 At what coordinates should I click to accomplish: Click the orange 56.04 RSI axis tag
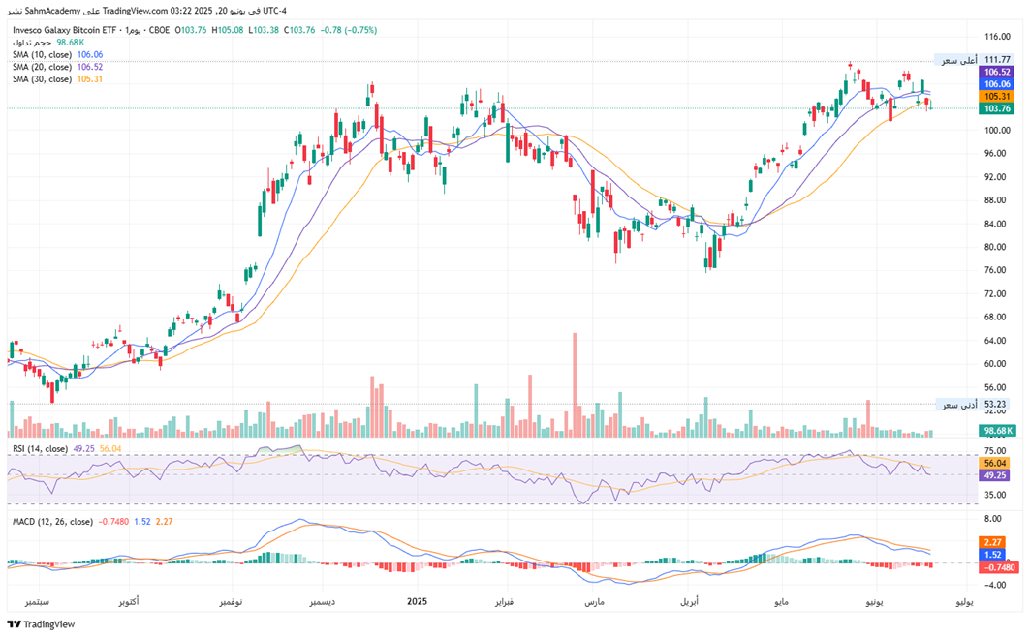tap(994, 463)
